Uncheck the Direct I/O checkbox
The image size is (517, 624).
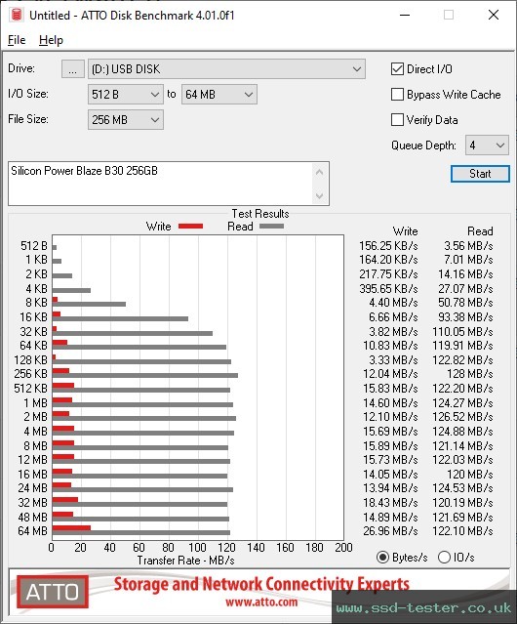coord(397,69)
